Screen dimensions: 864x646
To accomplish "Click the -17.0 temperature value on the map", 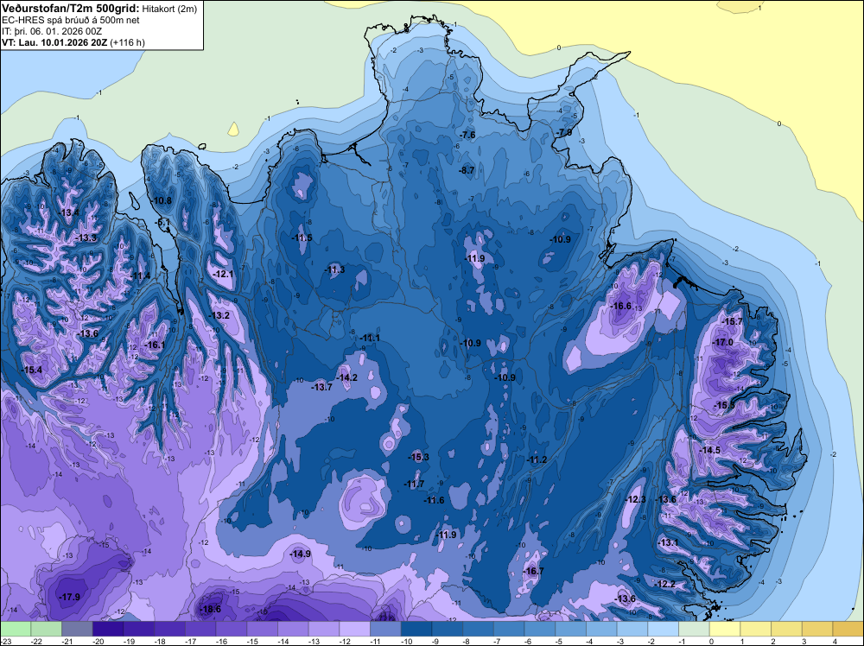I will (722, 342).
